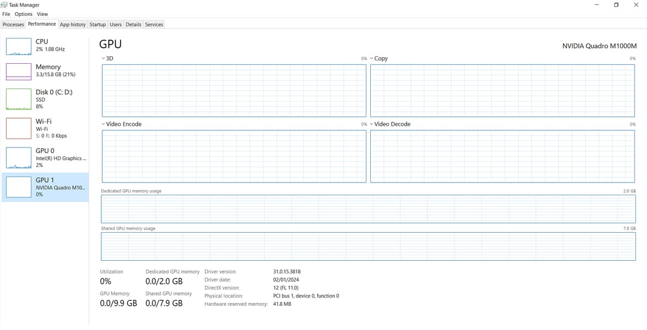Select the Wi-Fi graph thumbnail
Screen dimensions: 647x330
coord(19,128)
